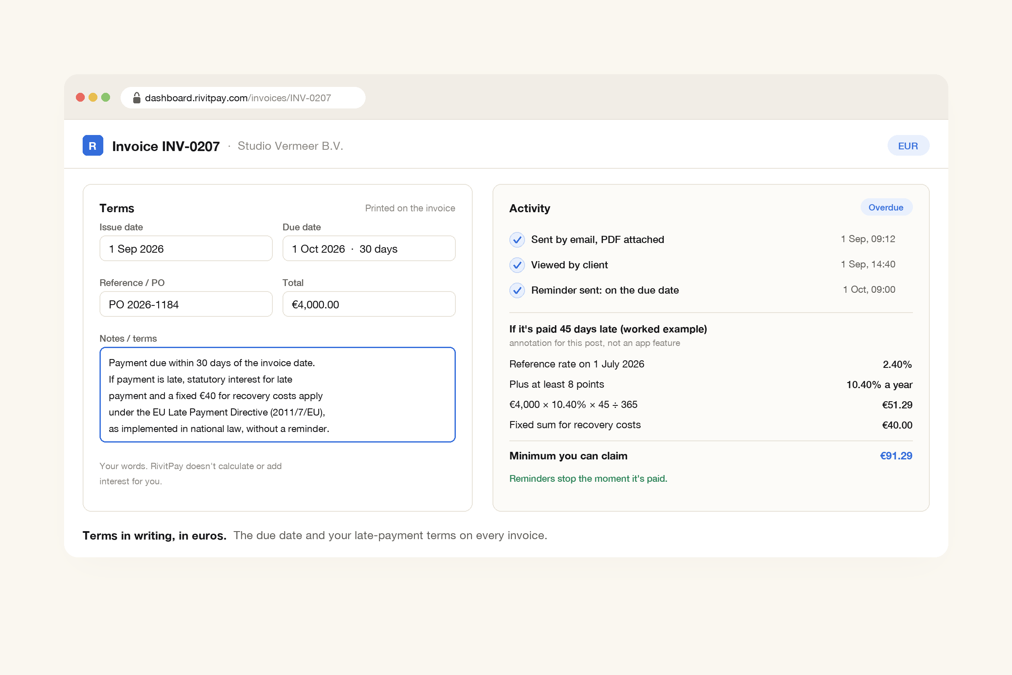Click the '10.40% a year' value
This screenshot has width=1012, height=675.
[x=879, y=385]
